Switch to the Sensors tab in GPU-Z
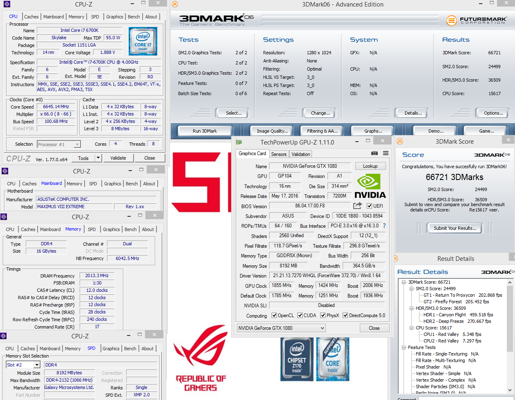This screenshot has height=400, width=515. pyautogui.click(x=279, y=154)
